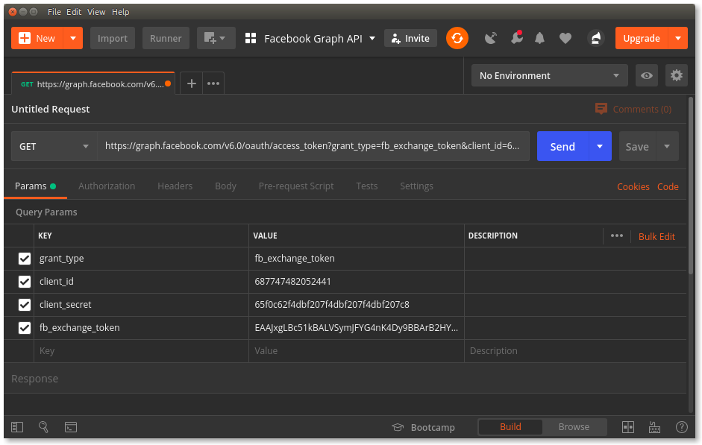Open keyboard shortcuts icon
The image size is (702, 445).
(654, 427)
